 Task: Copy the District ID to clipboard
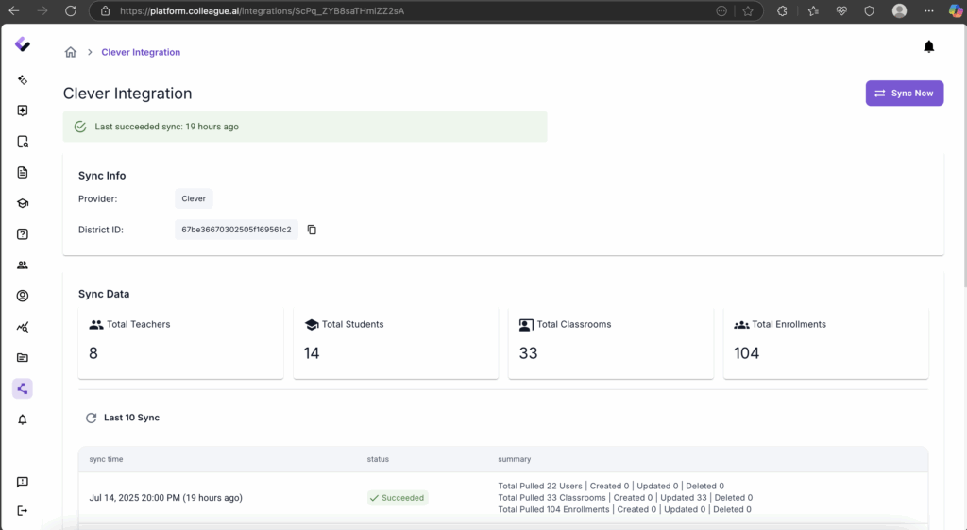click(312, 230)
